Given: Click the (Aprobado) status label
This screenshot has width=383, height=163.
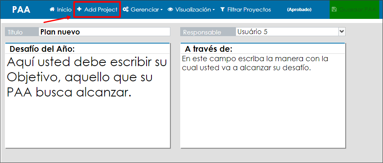Looking at the screenshot, I should coord(299,10).
